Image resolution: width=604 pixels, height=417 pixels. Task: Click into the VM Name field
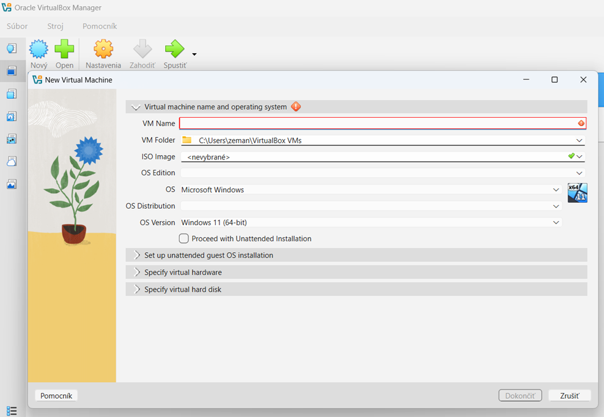pos(383,123)
